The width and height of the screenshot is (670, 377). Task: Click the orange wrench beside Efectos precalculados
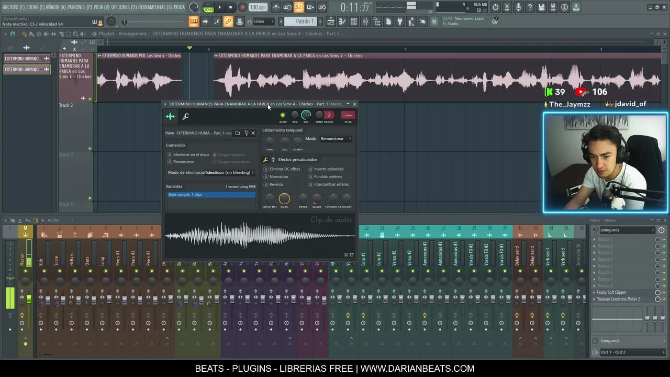(265, 160)
